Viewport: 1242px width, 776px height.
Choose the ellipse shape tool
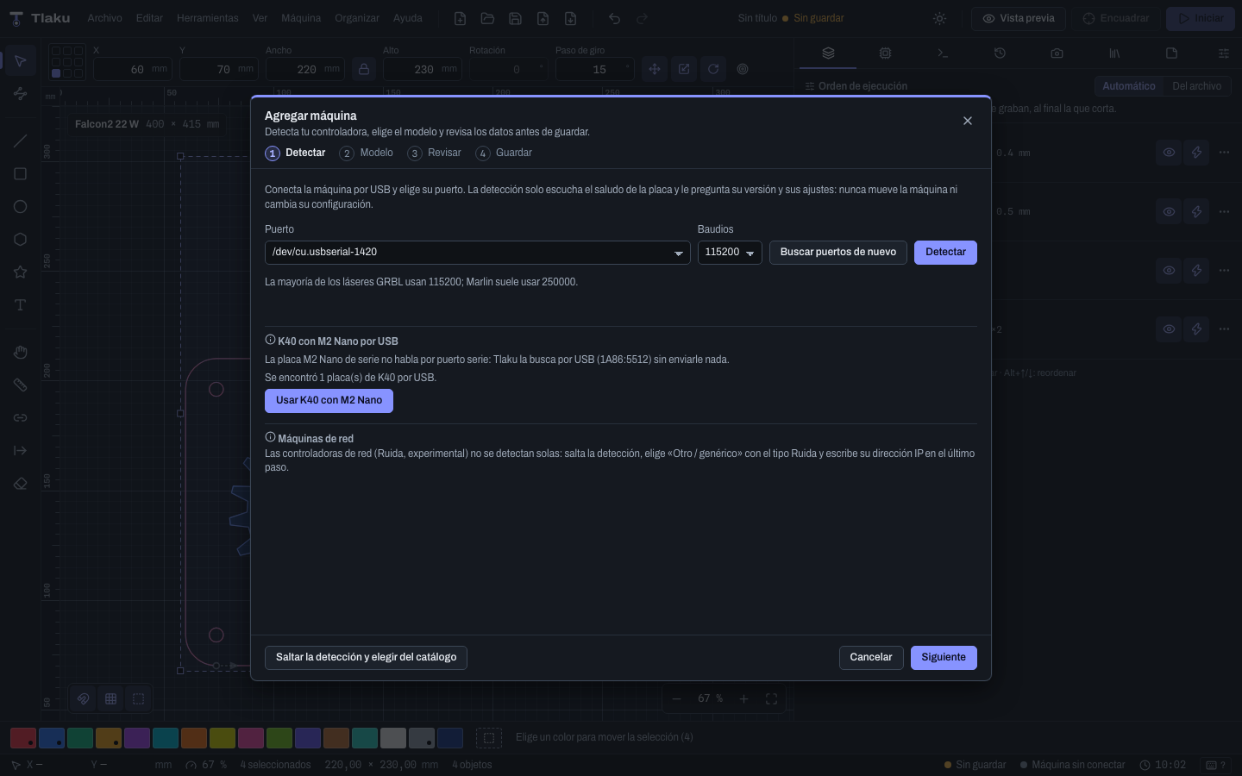click(x=20, y=207)
